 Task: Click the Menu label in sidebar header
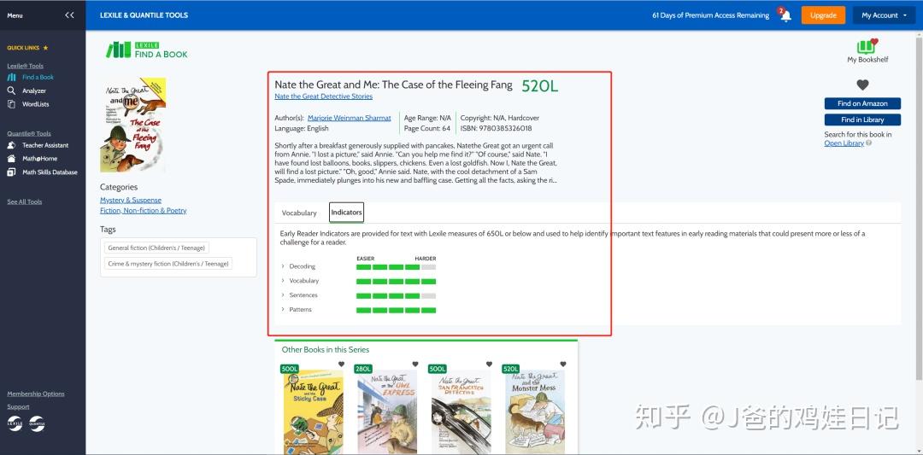(15, 15)
